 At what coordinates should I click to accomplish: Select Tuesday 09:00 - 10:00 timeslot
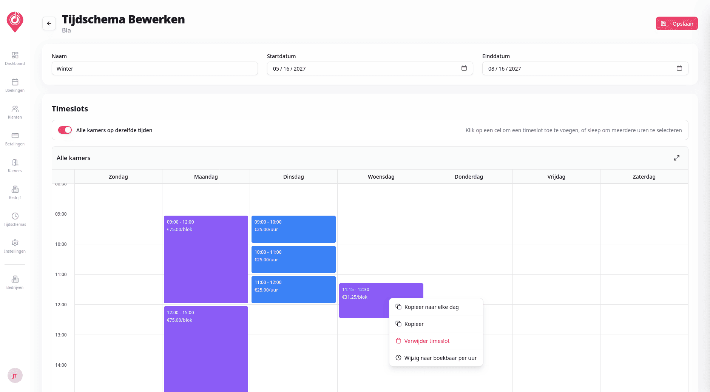tap(293, 229)
